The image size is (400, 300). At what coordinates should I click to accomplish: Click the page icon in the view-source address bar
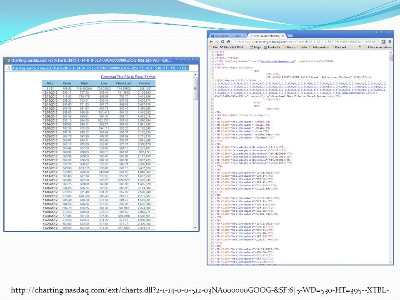[235, 42]
